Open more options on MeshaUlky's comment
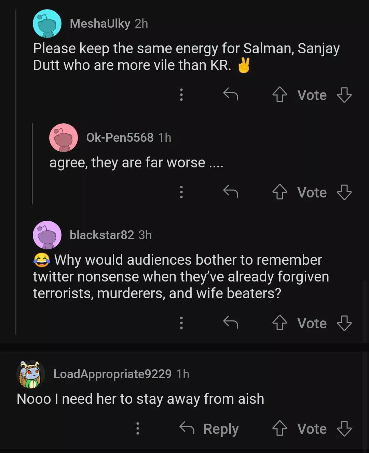 point(181,95)
